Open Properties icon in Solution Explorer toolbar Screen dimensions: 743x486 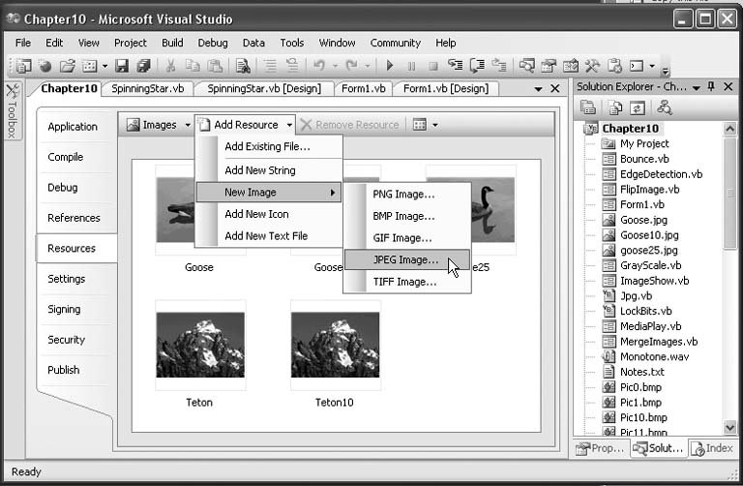pos(589,107)
